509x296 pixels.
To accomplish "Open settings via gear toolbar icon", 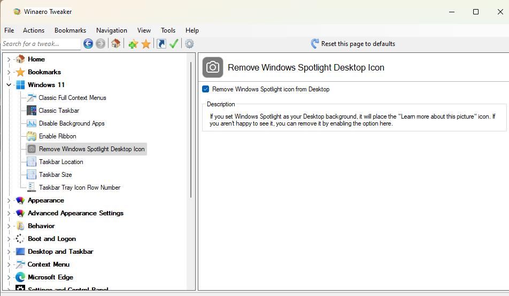I will coord(190,43).
